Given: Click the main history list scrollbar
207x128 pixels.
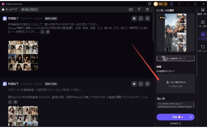Looking at the screenshot, I should (x=153, y=27).
